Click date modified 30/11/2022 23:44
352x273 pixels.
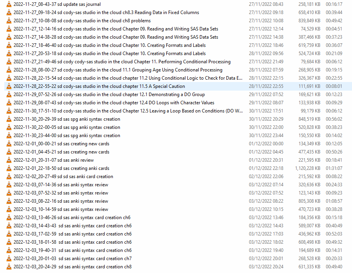[x=266, y=136]
